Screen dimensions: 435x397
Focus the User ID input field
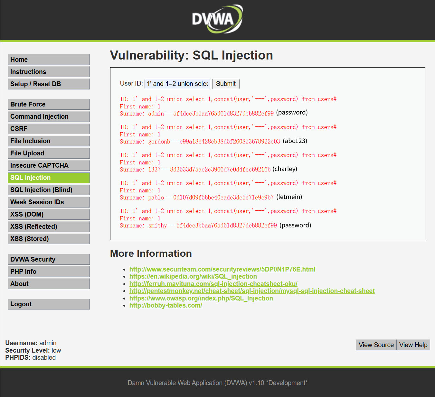click(x=177, y=84)
